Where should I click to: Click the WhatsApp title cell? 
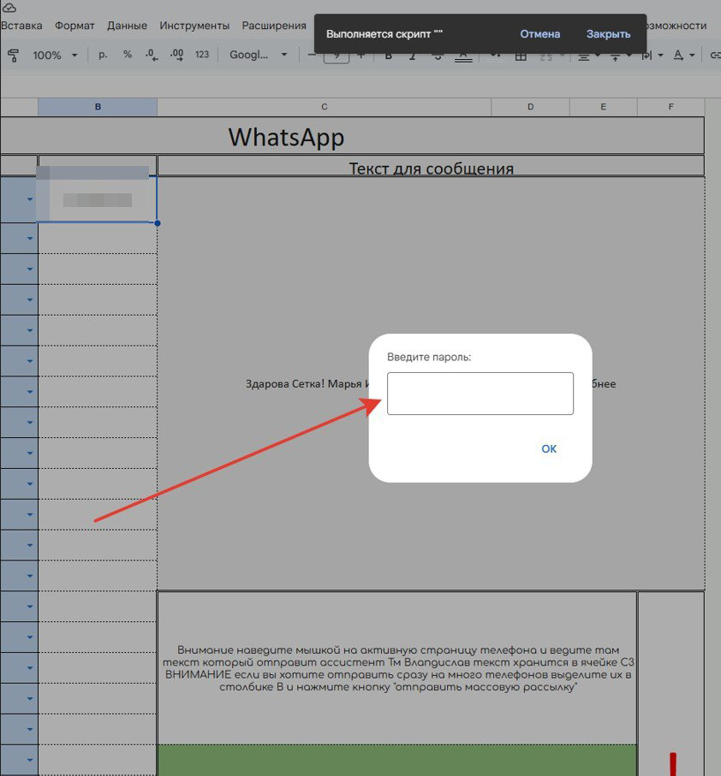coord(352,136)
